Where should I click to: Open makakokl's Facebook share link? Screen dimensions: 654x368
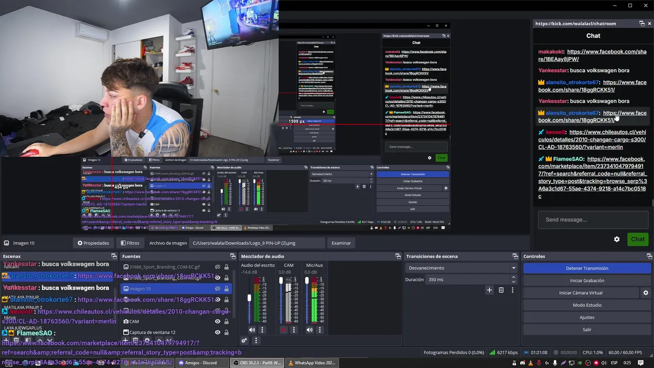592,55
